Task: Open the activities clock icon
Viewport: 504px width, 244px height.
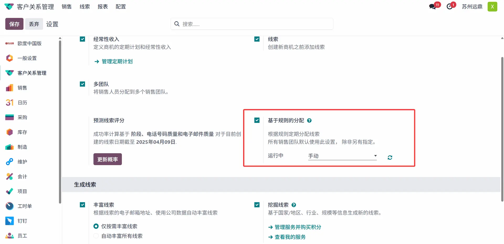Action: point(450,7)
